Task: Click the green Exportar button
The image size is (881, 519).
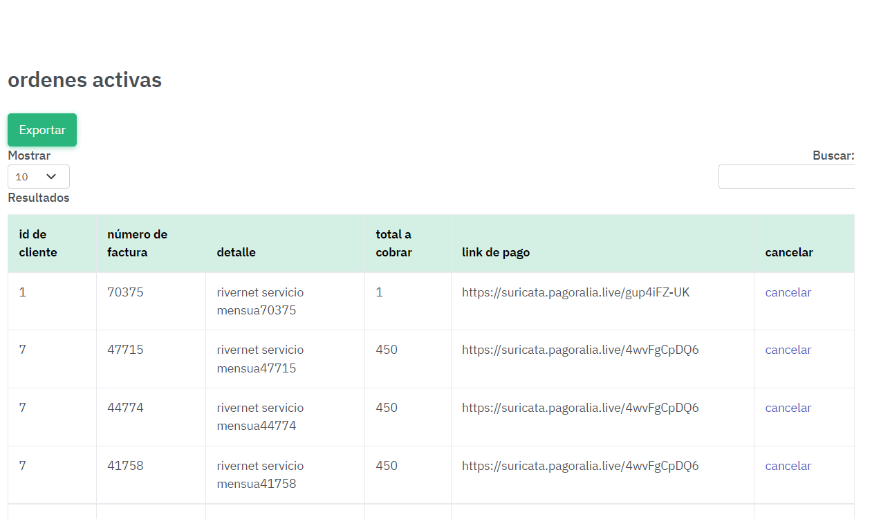Action: pos(42,130)
